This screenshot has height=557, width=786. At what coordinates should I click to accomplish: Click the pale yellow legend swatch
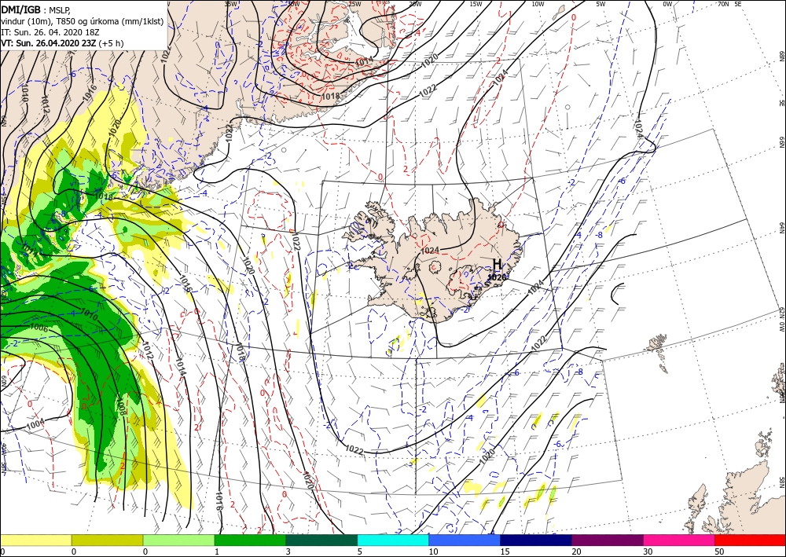point(35,541)
